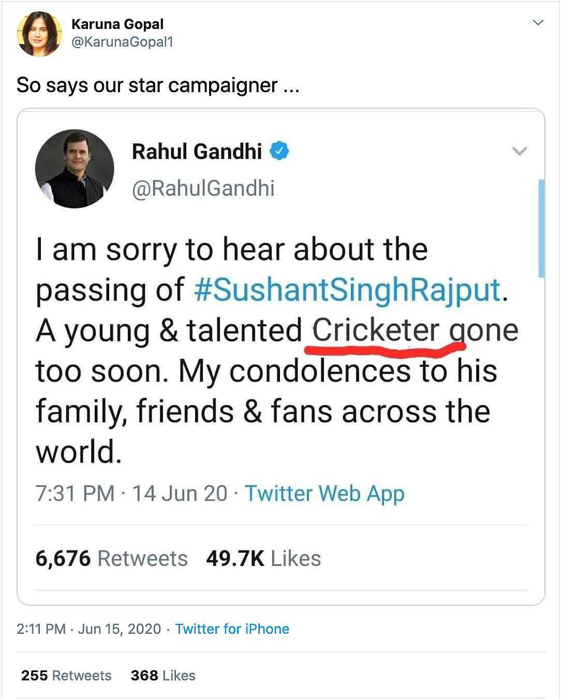Click the Twitter for iPhone source link
This screenshot has height=699, width=562.
[232, 629]
